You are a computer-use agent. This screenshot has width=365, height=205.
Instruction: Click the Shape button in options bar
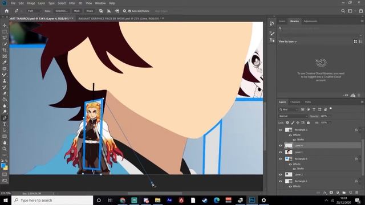pyautogui.click(x=90, y=11)
